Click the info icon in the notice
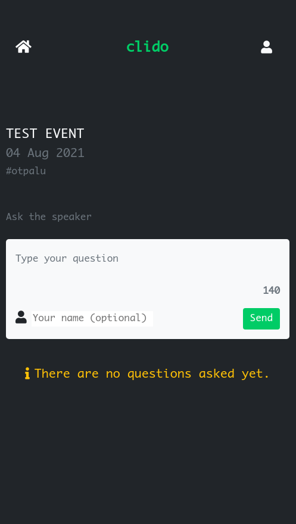Image resolution: width=296 pixels, height=524 pixels. click(x=27, y=374)
